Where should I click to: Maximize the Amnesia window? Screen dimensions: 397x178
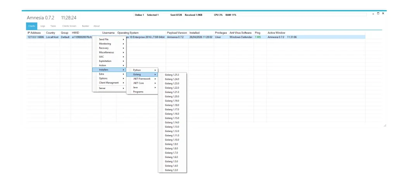tap(378, 14)
